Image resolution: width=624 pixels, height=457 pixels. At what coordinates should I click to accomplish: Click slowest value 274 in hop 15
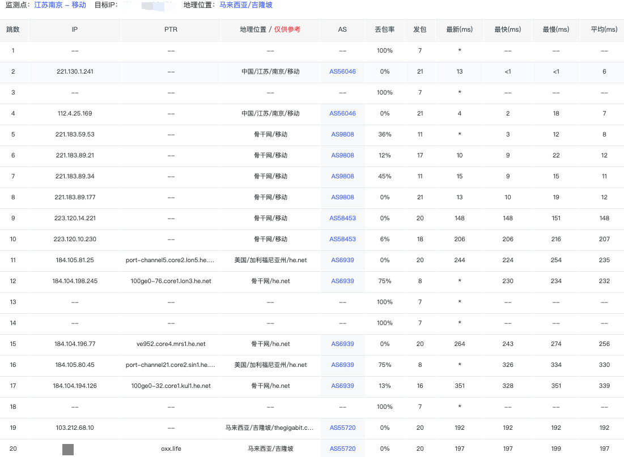pos(556,344)
